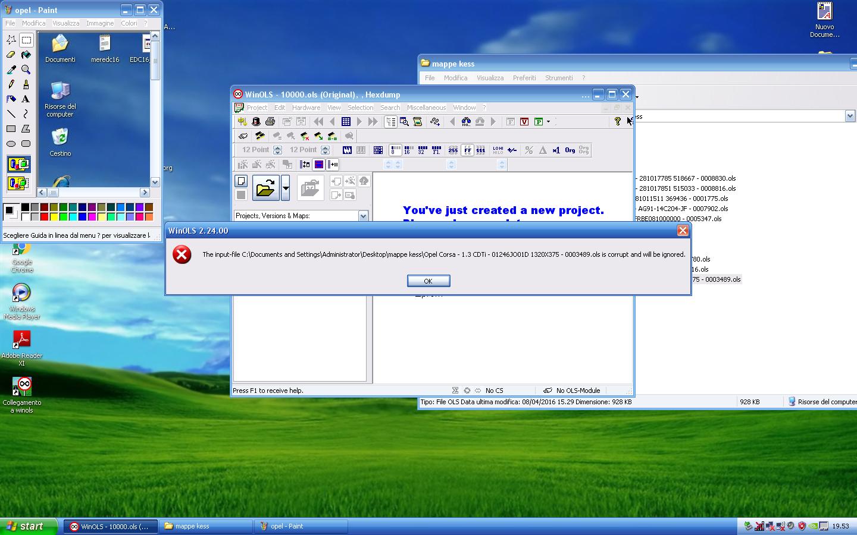Click OK in the WinOLS error dialog
Viewport: 857px width, 535px height.
coord(428,281)
